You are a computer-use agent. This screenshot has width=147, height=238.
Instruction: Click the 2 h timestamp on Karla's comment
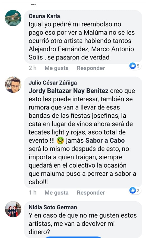coord(33,68)
